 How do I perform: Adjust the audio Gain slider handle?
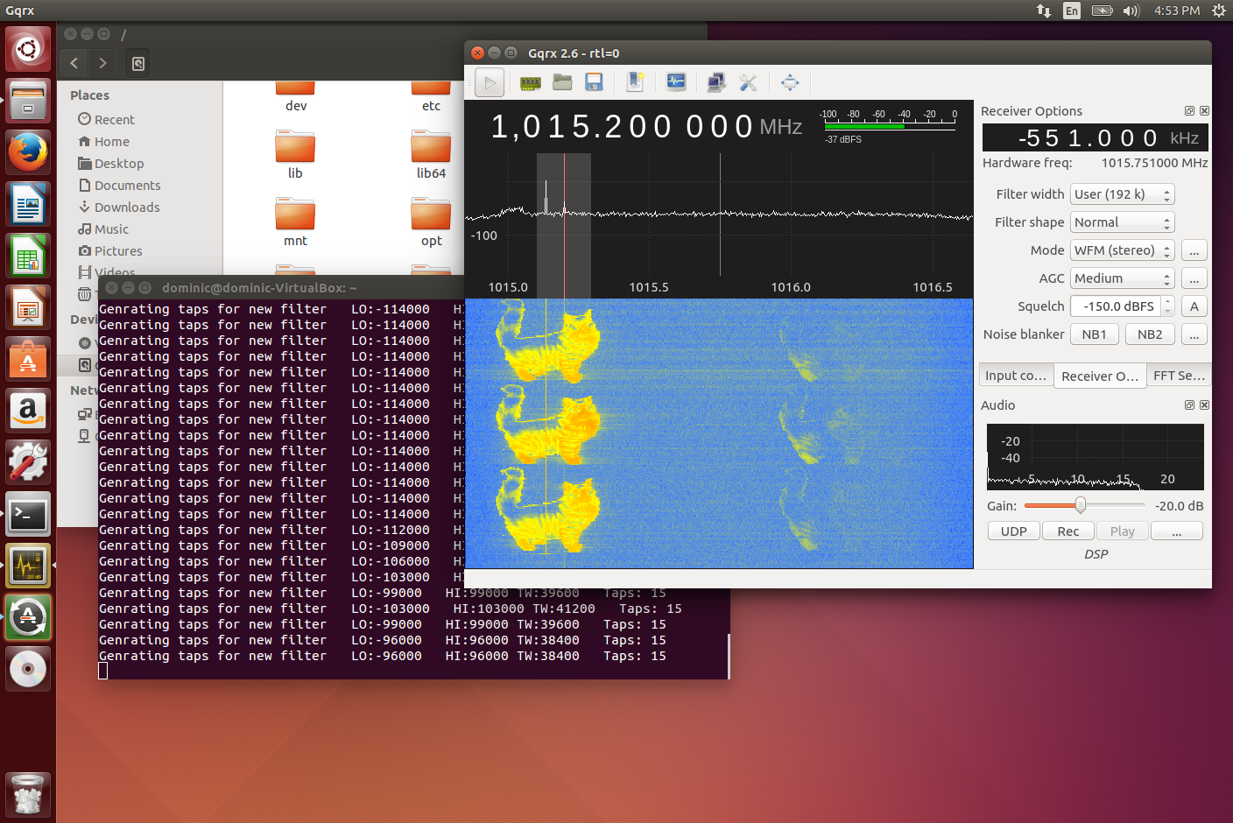pyautogui.click(x=1081, y=505)
